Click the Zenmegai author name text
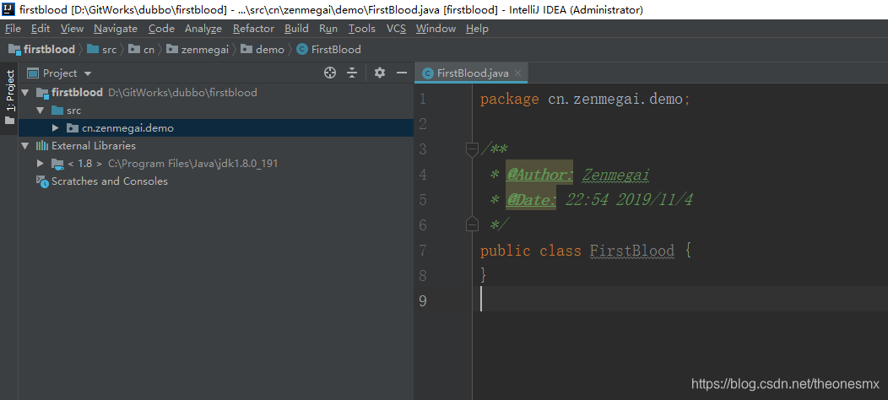The image size is (888, 400). (615, 175)
